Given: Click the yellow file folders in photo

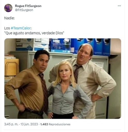Looking at the screenshot, I should coord(12,68).
